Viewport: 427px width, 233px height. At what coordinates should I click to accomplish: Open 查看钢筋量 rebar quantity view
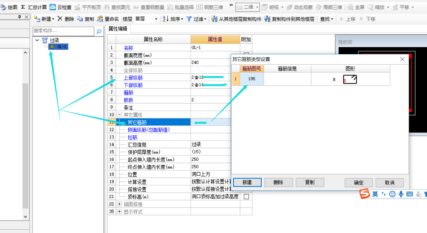[149, 7]
